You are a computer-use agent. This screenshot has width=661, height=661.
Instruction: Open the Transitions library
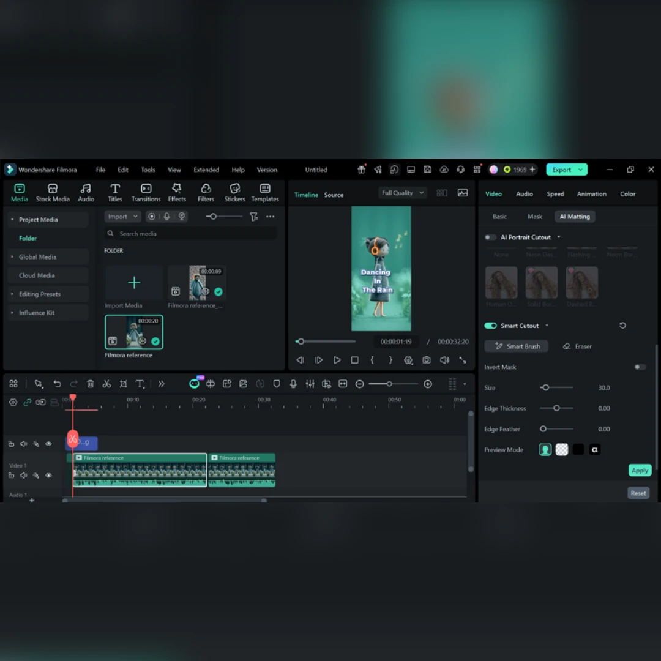(x=146, y=193)
